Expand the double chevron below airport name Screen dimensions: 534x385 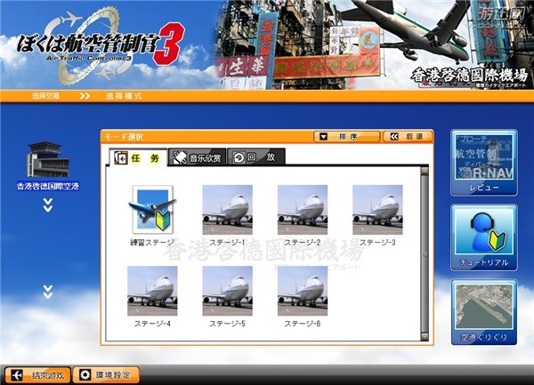coord(48,205)
